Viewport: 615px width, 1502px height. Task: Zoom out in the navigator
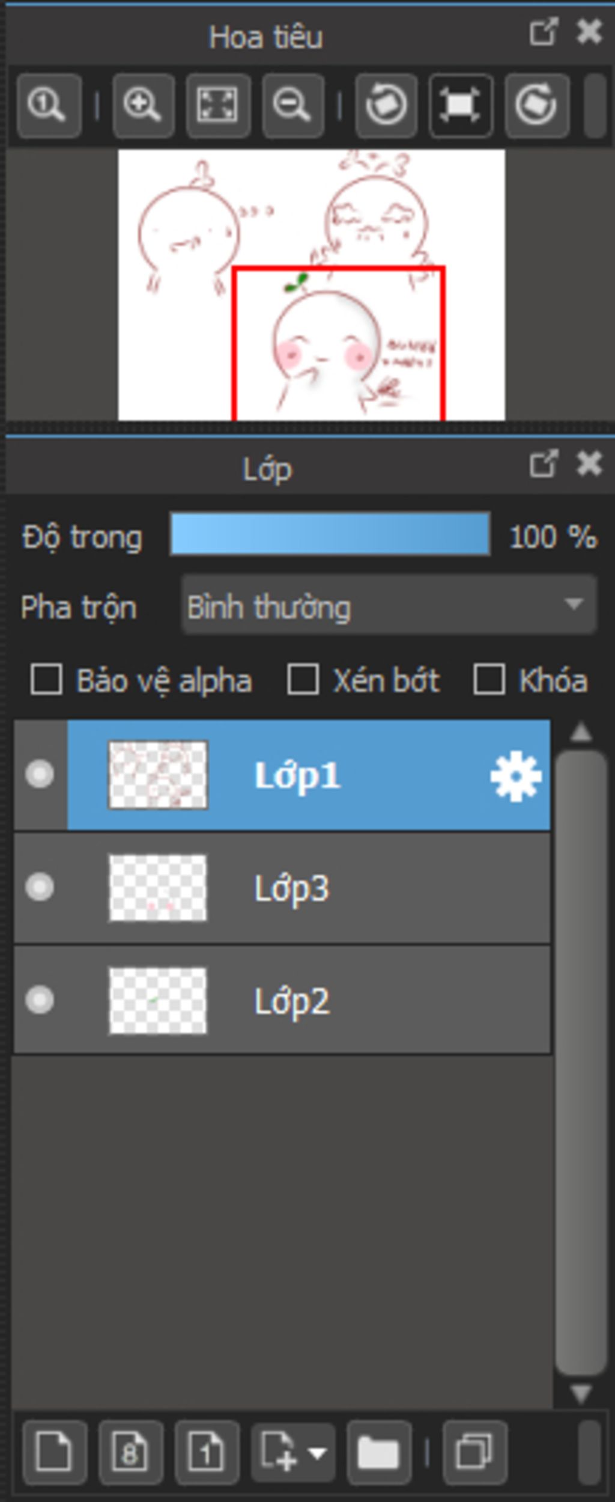(x=292, y=106)
